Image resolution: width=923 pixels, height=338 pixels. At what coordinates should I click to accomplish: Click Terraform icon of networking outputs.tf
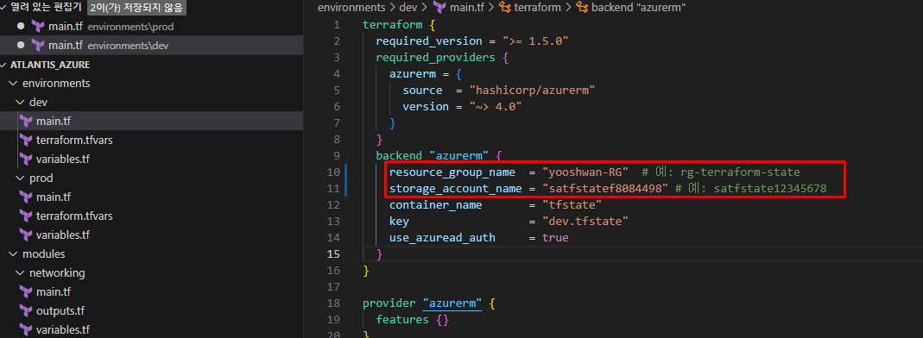(25, 310)
